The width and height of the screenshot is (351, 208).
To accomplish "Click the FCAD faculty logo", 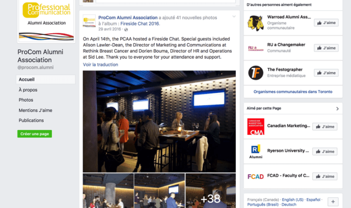I will coord(256,176).
